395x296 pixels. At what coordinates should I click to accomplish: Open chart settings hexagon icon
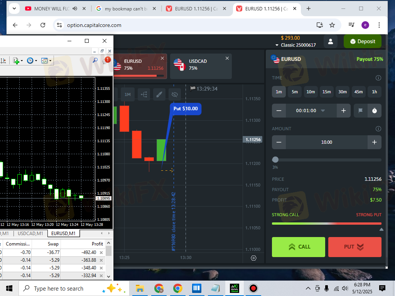pos(254,258)
